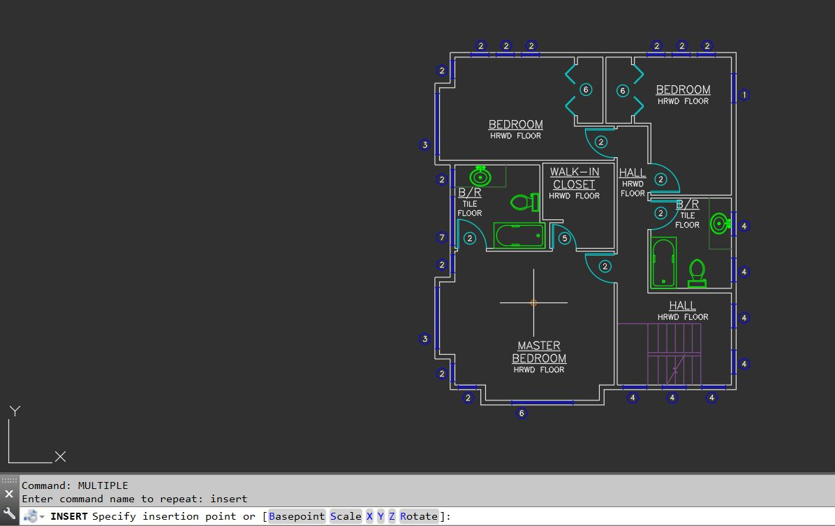Select the window tag numbered 1
The width and height of the screenshot is (835, 526).
tap(744, 94)
